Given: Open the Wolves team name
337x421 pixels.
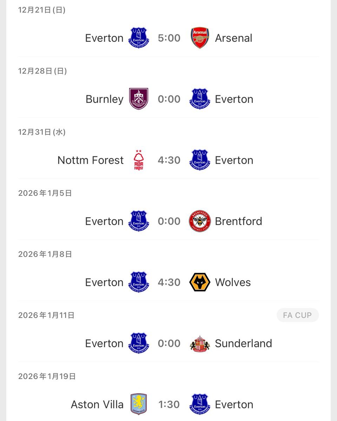Looking at the screenshot, I should (233, 282).
